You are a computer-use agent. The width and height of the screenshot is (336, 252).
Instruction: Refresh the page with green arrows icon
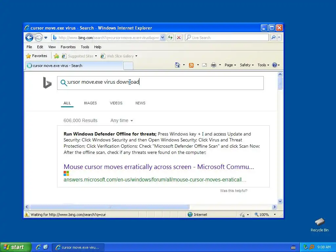170,37
